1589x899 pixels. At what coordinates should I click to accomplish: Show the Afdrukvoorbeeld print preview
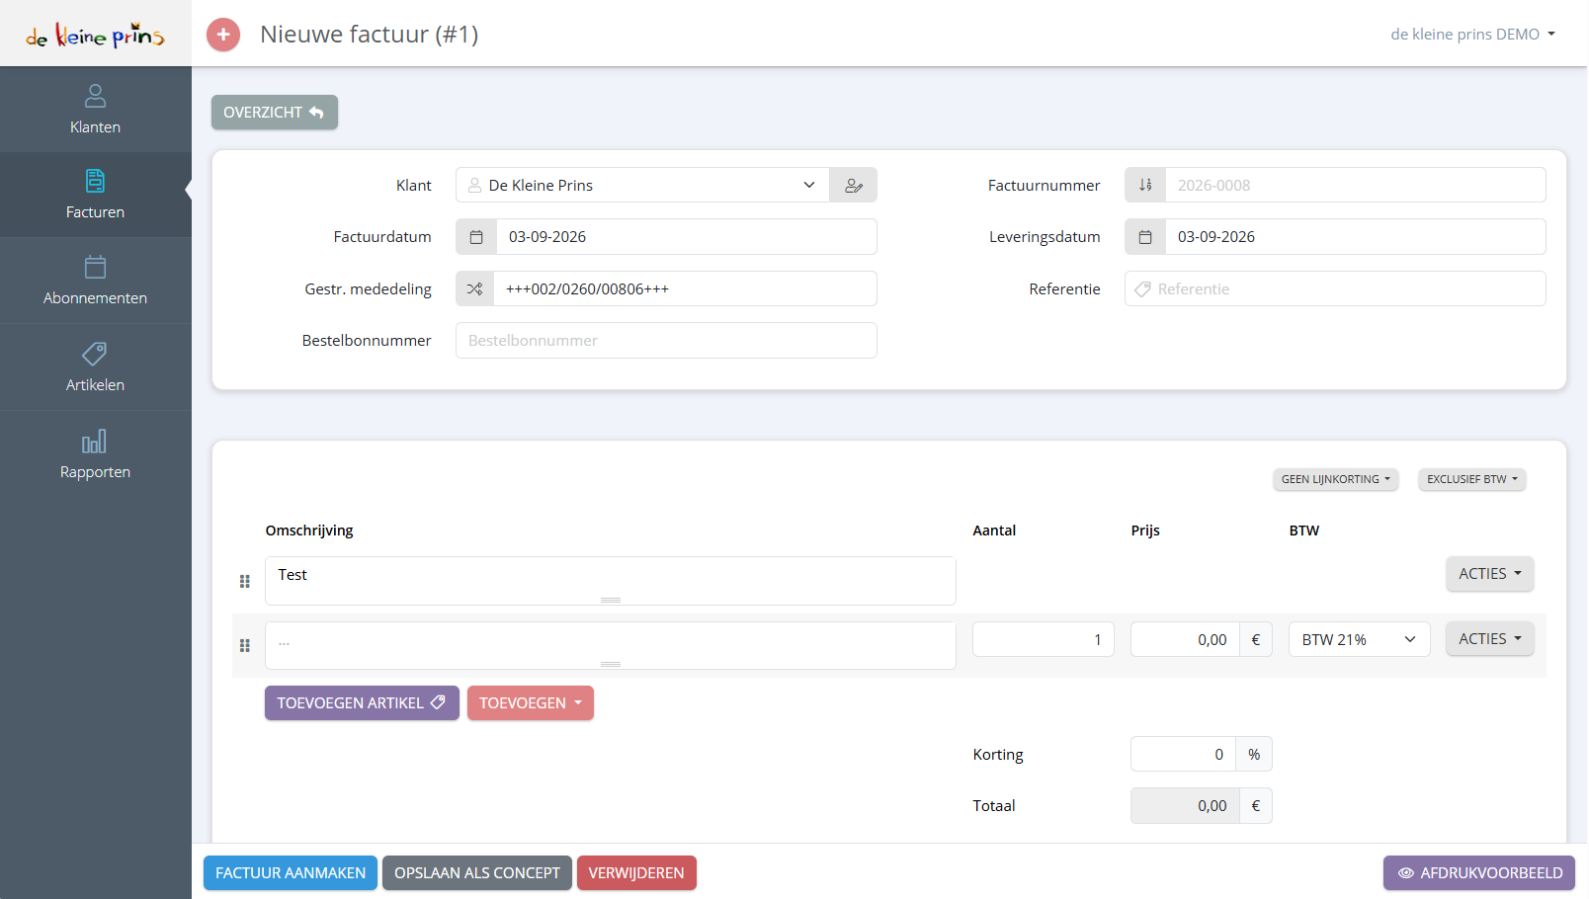click(1479, 873)
